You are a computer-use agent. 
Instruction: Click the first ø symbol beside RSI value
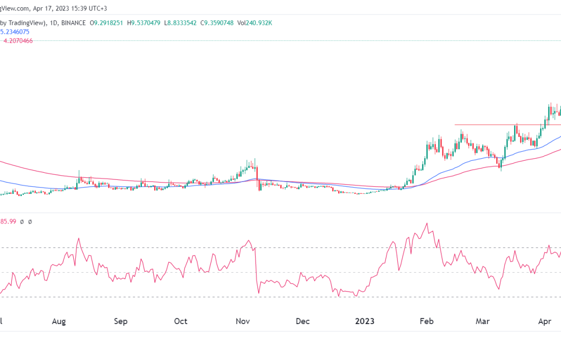point(22,221)
